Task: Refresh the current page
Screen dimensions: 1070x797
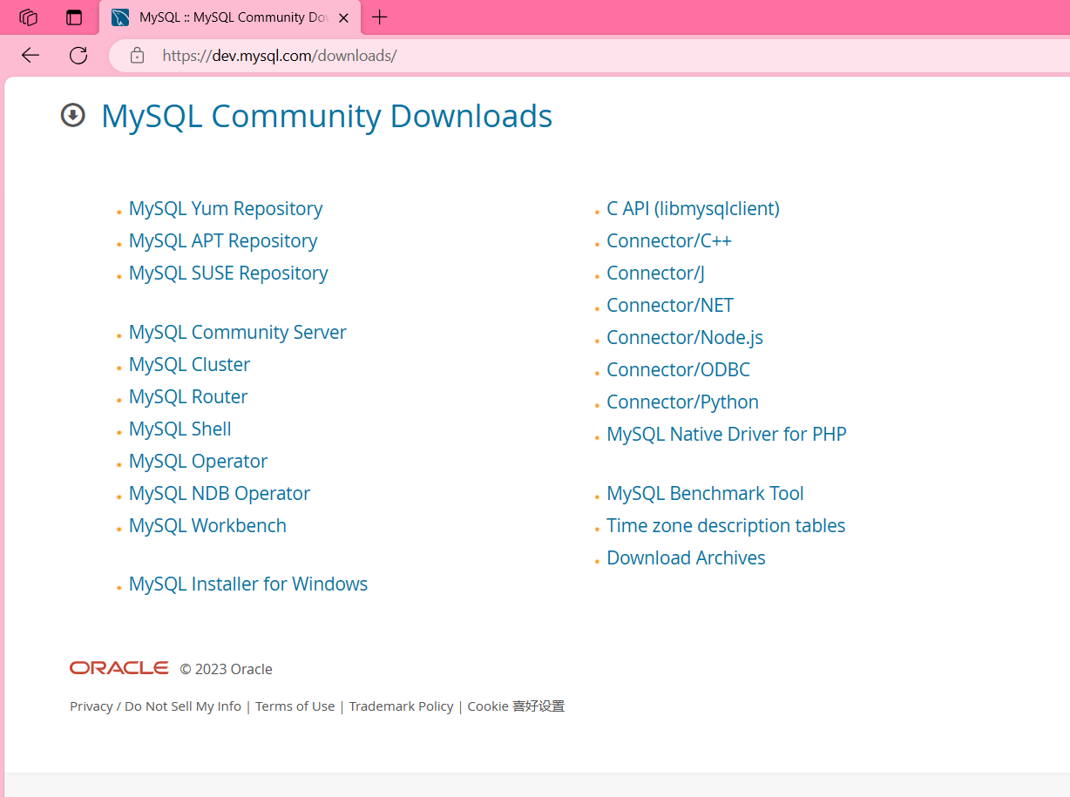Action: (78, 55)
